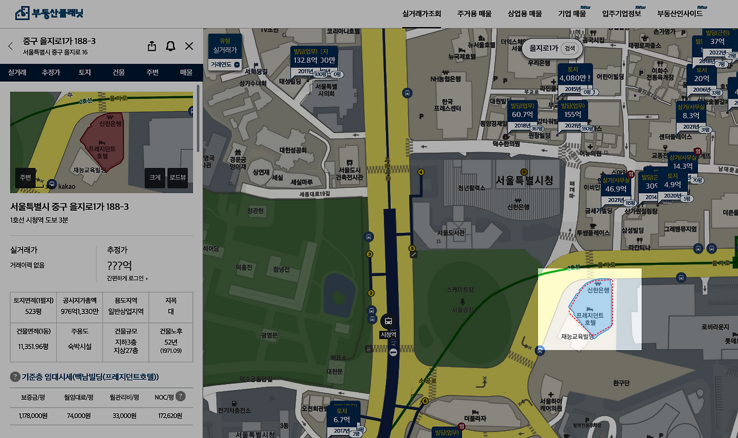Click the 검색 button next to 을지로1가
The image size is (738, 438).
[570, 48]
